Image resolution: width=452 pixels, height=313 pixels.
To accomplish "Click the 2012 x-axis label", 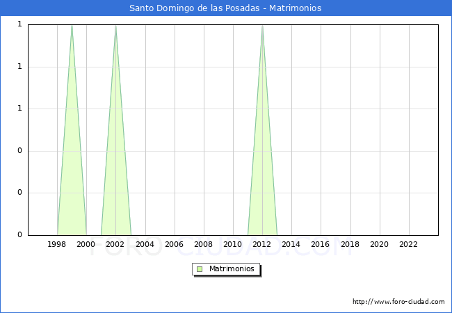I will pyautogui.click(x=262, y=244).
